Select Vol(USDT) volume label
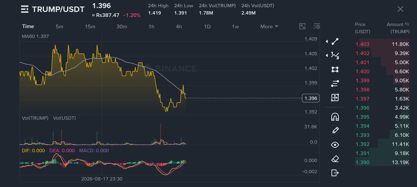 tap(64, 118)
